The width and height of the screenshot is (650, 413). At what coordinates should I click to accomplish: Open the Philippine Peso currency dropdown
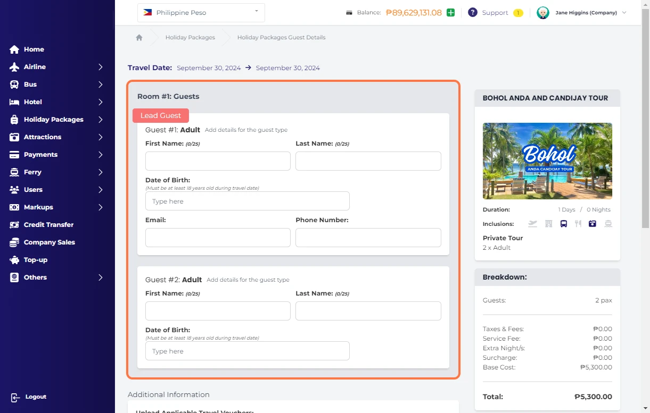(x=201, y=13)
